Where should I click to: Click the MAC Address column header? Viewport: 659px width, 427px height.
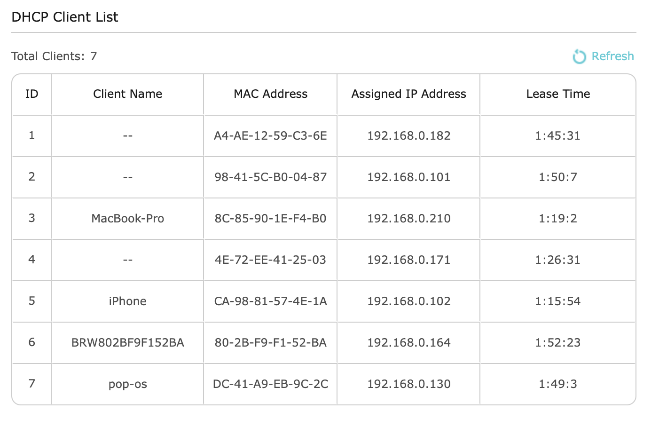[x=270, y=94]
